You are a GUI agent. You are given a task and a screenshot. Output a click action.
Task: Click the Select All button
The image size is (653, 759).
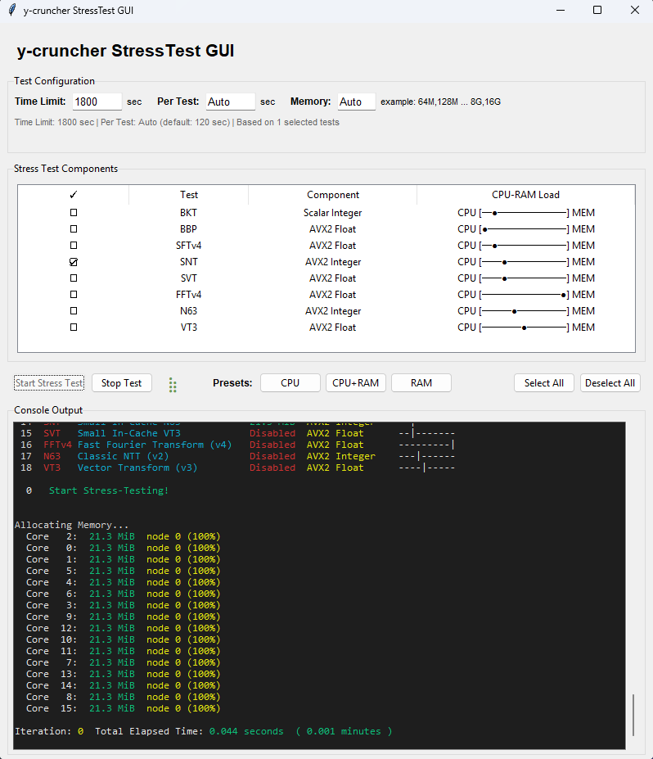click(x=544, y=383)
